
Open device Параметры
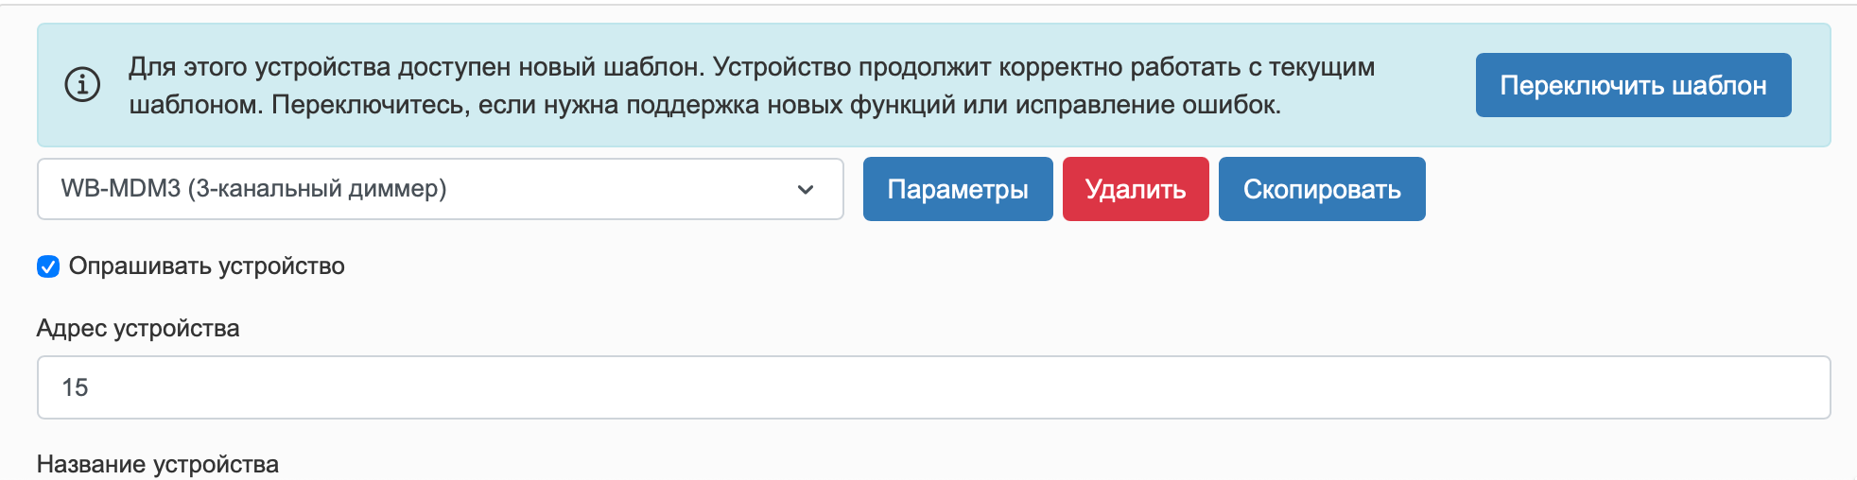958,189
